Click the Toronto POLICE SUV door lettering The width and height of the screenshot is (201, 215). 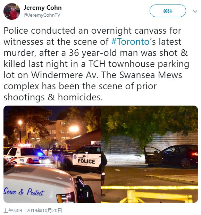click(x=86, y=161)
